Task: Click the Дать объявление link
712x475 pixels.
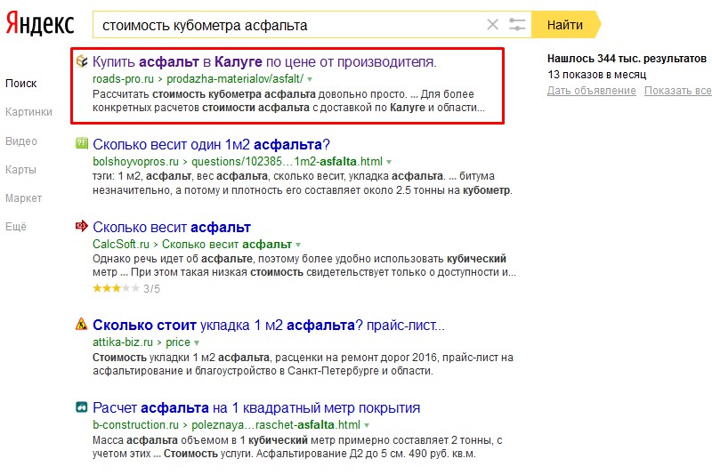Action: tap(591, 91)
